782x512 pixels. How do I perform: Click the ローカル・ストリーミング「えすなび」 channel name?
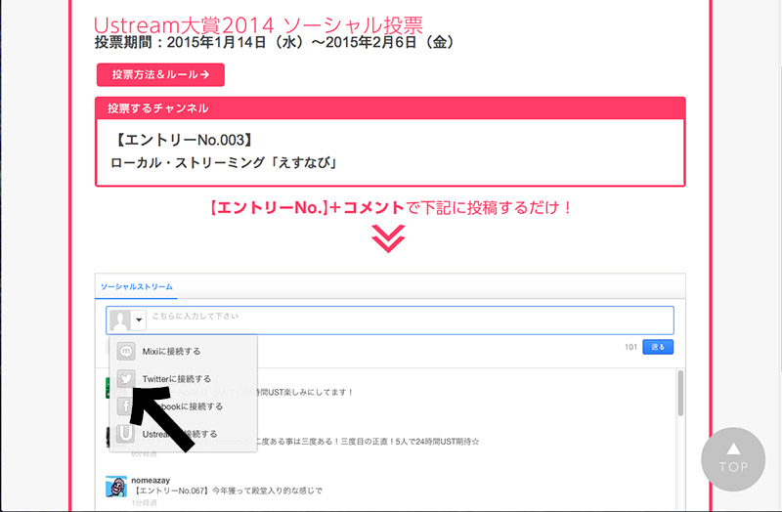click(224, 163)
